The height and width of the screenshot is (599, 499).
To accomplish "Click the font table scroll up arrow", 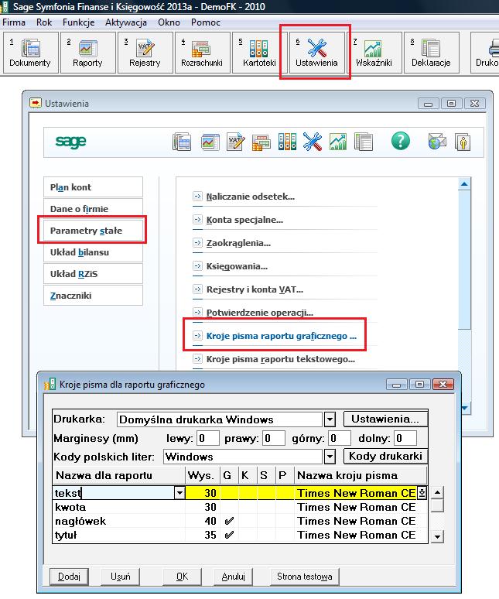I will pyautogui.click(x=438, y=493).
